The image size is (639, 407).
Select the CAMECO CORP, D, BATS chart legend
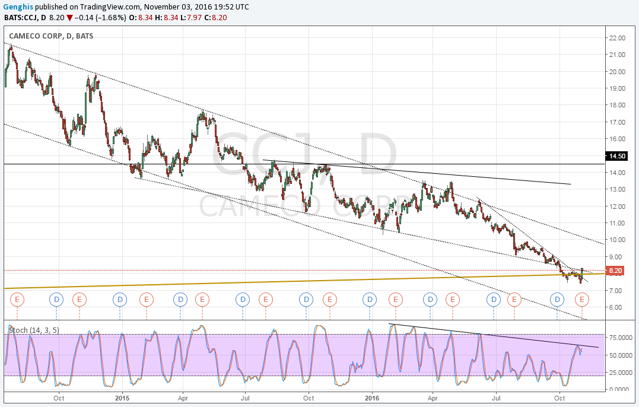[x=51, y=36]
